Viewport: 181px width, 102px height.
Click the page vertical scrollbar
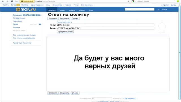coord(180,52)
